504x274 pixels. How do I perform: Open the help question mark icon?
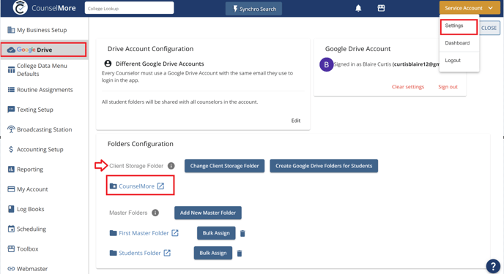tap(493, 266)
